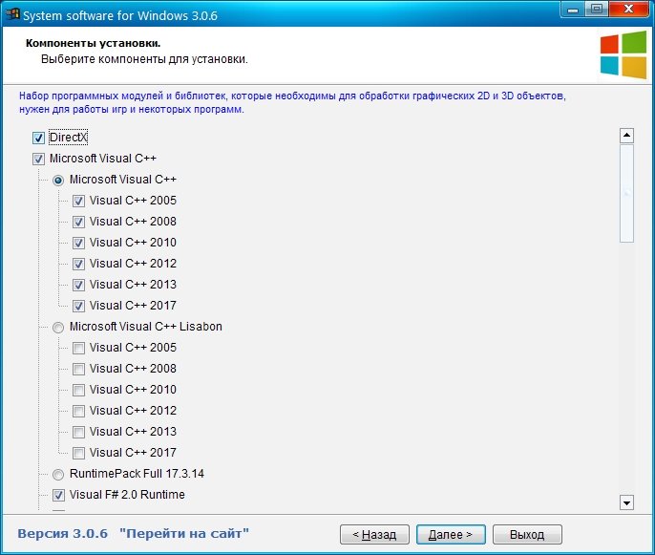Screen dimensions: 655x555
Task: Uncheck Visual C++ 2013 under Microsoft Visual C++
Action: tap(78, 285)
